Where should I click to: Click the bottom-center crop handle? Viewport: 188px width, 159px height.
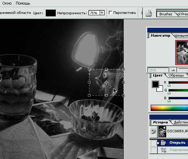tap(106, 95)
